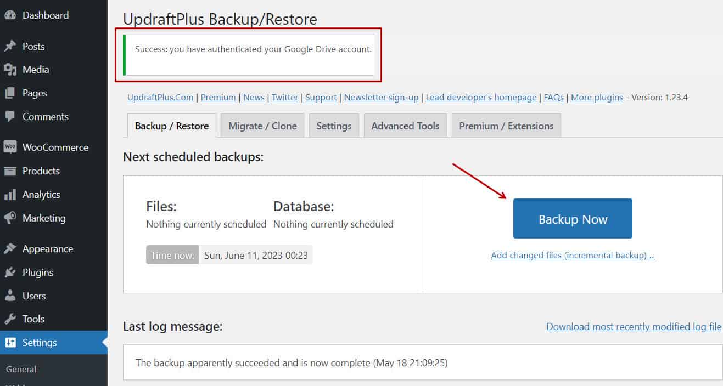Click the Marketing megaphone icon

(x=10, y=218)
